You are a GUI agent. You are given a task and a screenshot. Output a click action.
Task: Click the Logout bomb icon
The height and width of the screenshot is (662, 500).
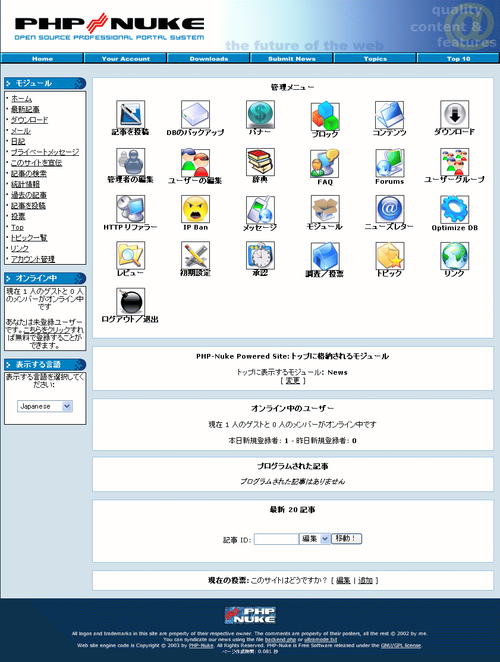pyautogui.click(x=130, y=302)
